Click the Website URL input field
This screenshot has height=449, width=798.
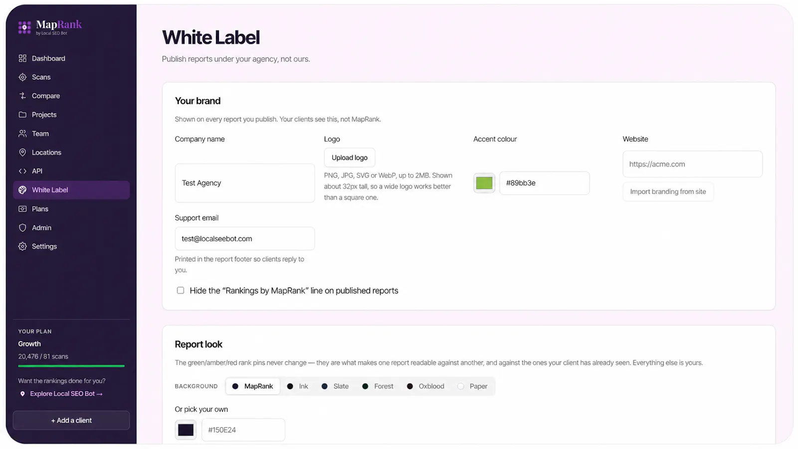coord(692,164)
